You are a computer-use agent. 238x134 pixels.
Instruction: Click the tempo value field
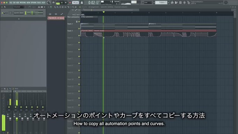[x=75, y=2]
